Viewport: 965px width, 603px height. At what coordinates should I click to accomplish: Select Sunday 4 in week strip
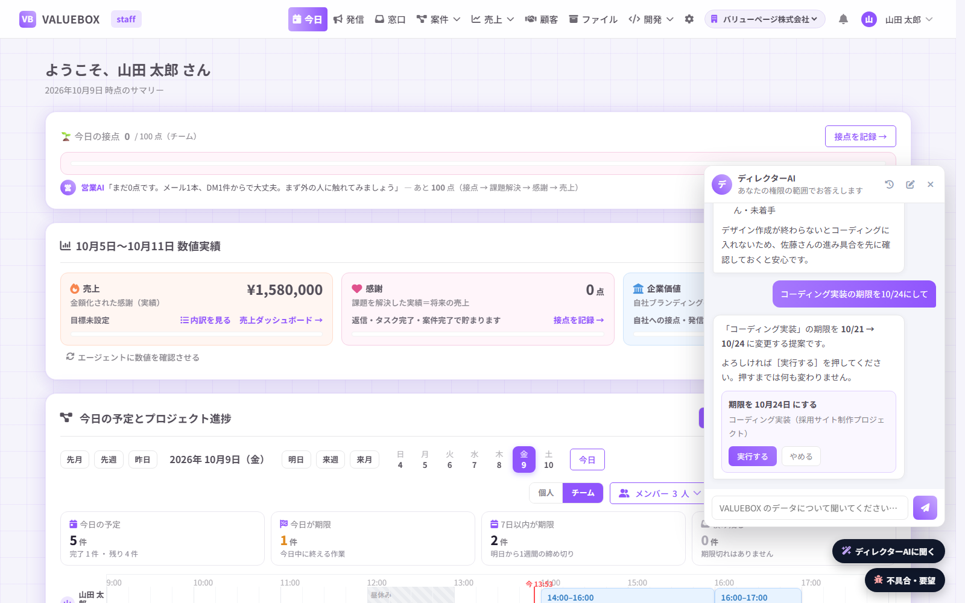[x=400, y=459]
